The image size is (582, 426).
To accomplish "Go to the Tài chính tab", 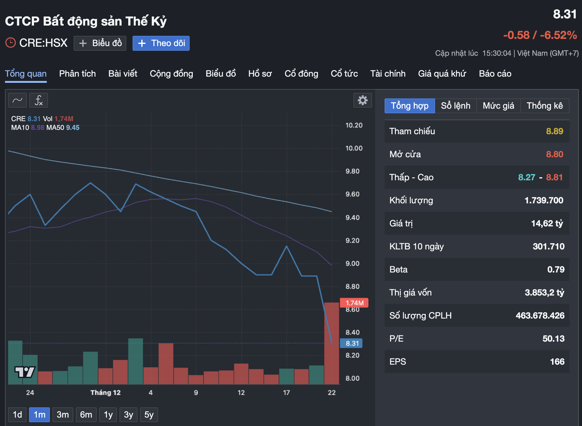I will click(x=388, y=74).
